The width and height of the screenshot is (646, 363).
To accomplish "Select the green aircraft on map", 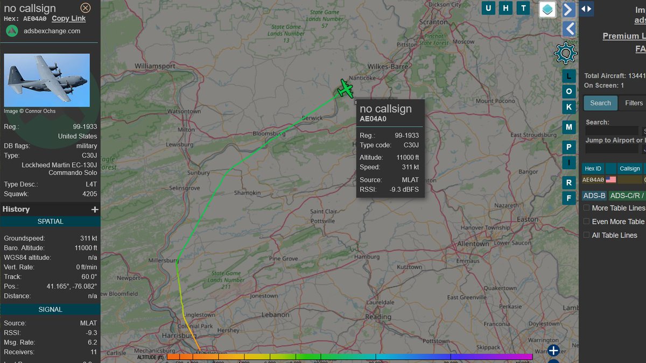I will [x=345, y=88].
